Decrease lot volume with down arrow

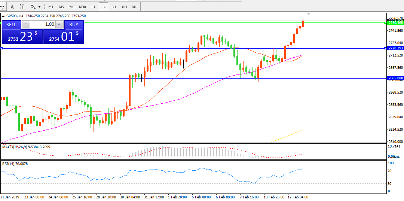tap(26, 24)
